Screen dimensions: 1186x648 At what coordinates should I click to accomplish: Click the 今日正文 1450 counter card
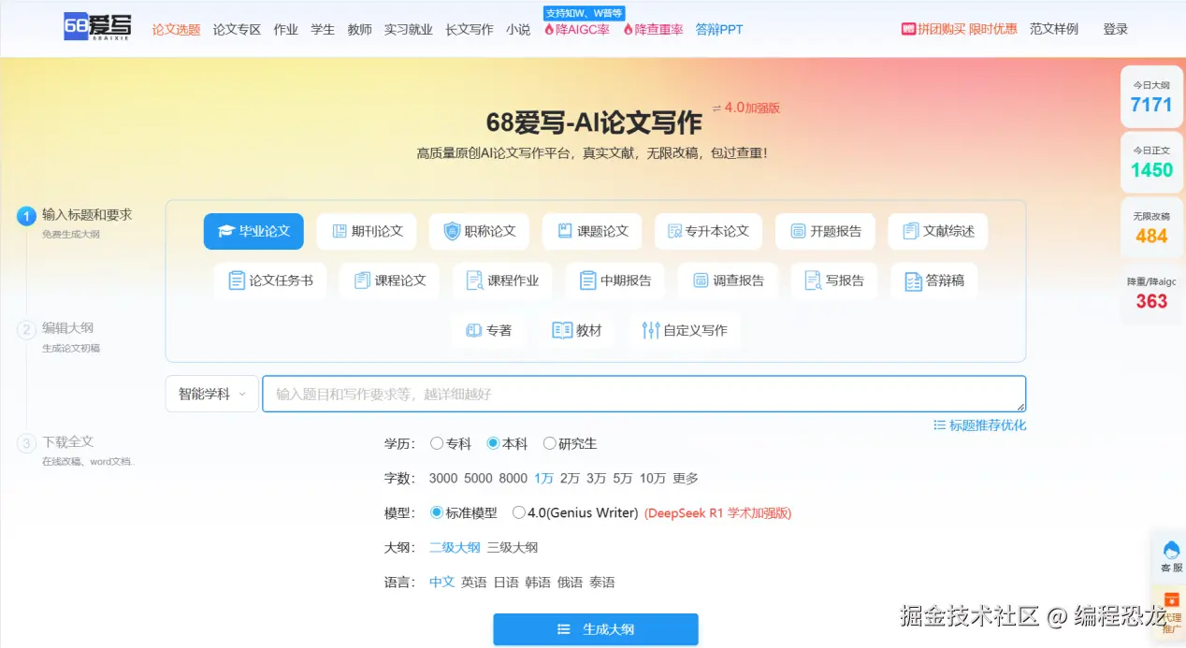pos(1151,163)
